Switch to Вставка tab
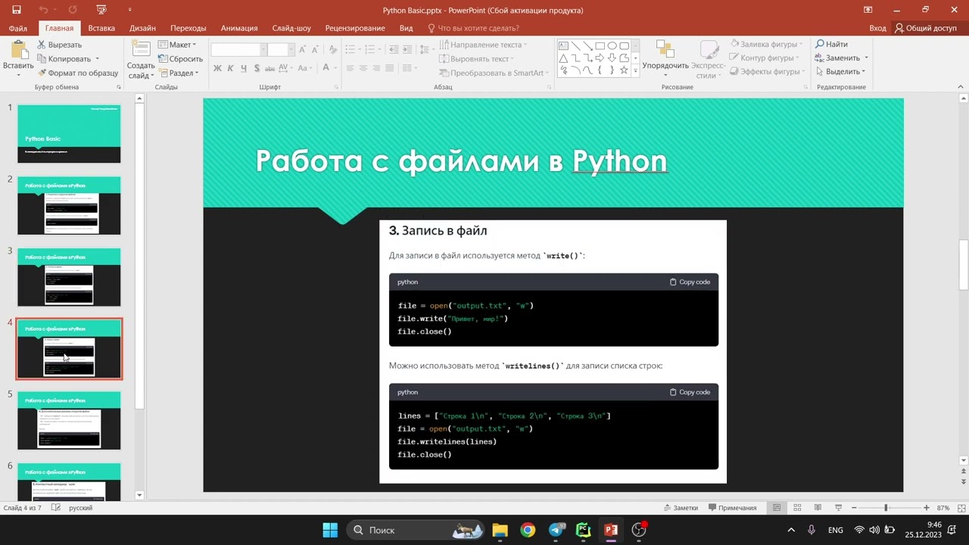 click(x=101, y=28)
